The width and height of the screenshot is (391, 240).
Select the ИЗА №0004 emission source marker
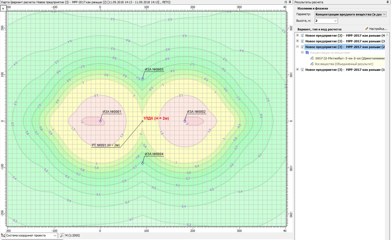[x=142, y=163]
